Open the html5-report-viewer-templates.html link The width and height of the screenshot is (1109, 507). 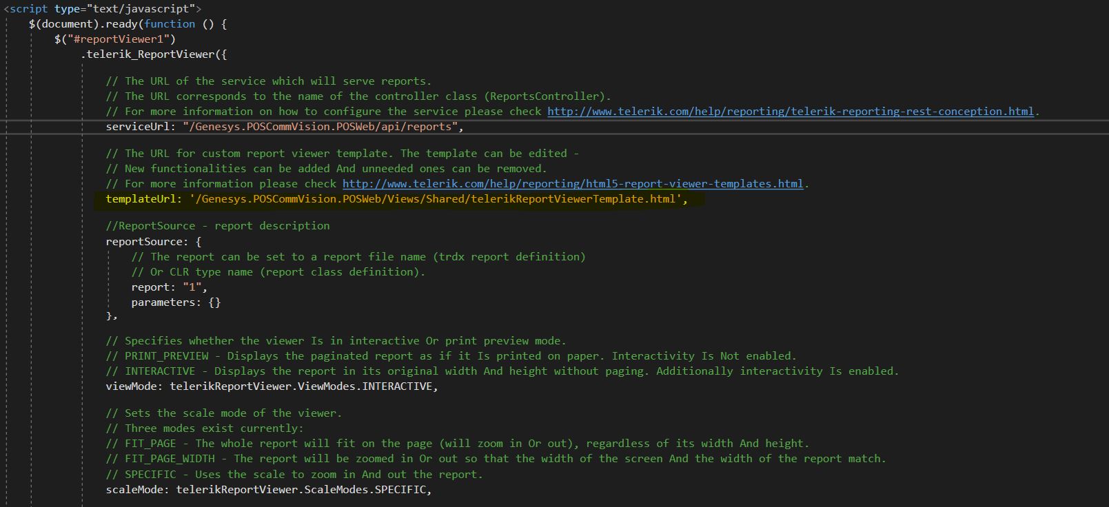click(x=573, y=184)
